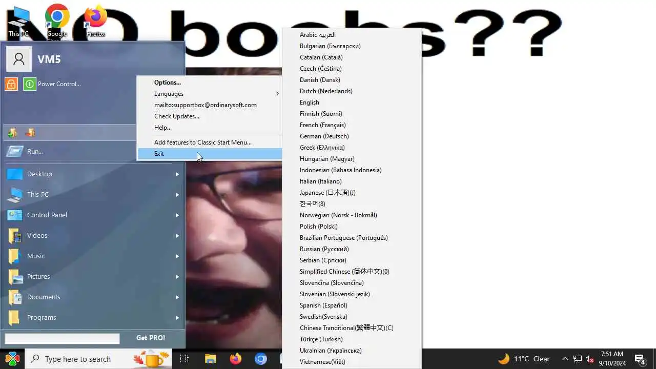Click the Videos folder icon
Screen dimensions: 656x369
pos(15,236)
